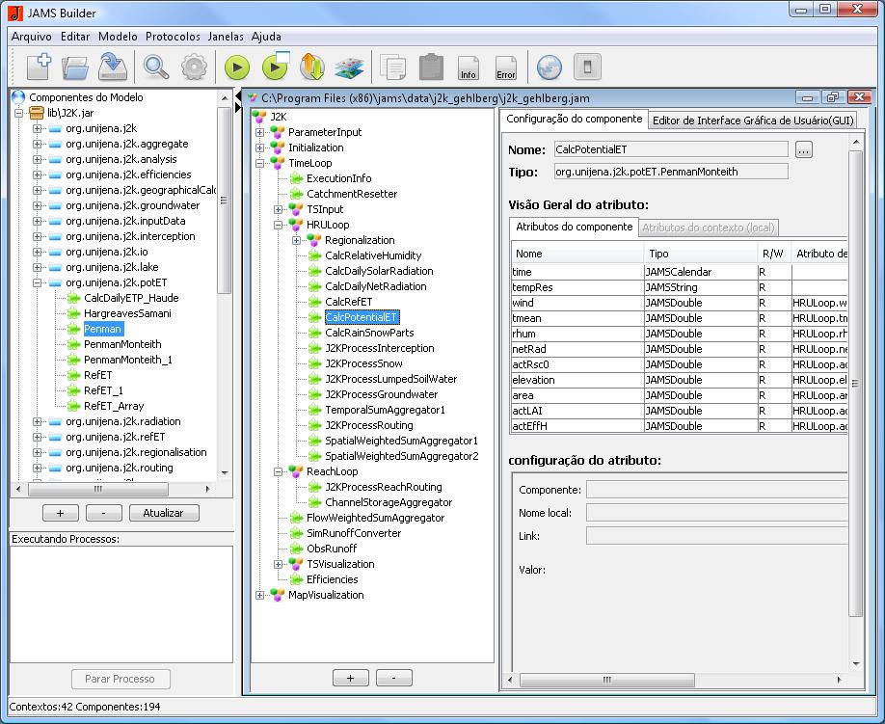Open the Modelo menu

coord(118,37)
